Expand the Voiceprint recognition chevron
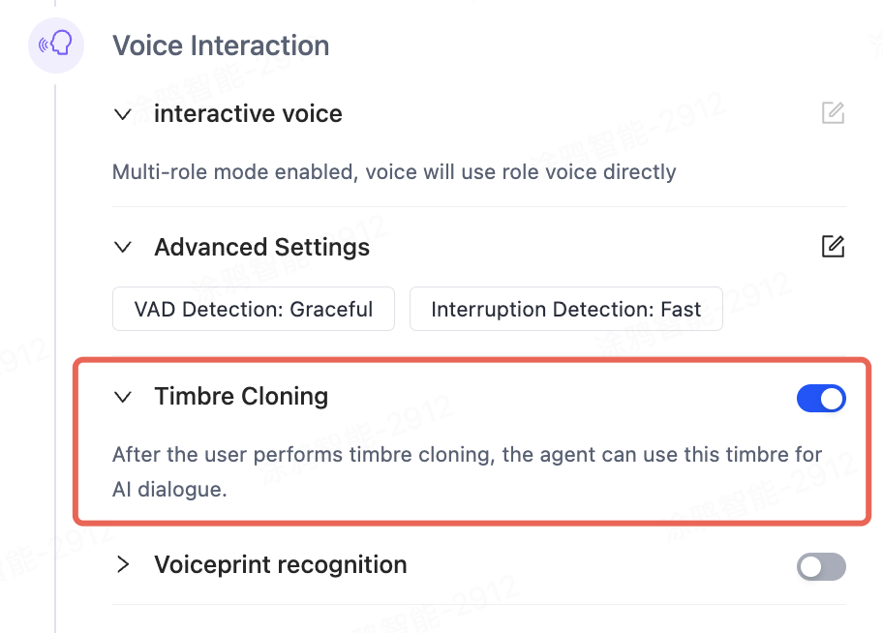The width and height of the screenshot is (883, 633). point(123,564)
